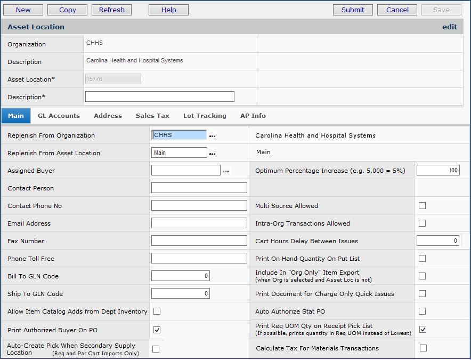This screenshot has height=360, width=471.
Task: Toggle Intra-Org Transactions Allowed checkbox
Action: pos(422,223)
